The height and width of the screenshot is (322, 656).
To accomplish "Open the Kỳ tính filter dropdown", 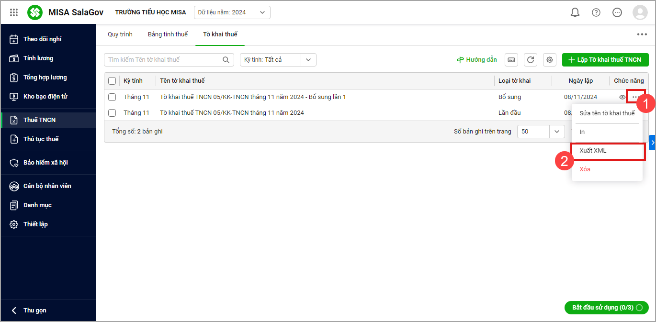I will tap(308, 60).
